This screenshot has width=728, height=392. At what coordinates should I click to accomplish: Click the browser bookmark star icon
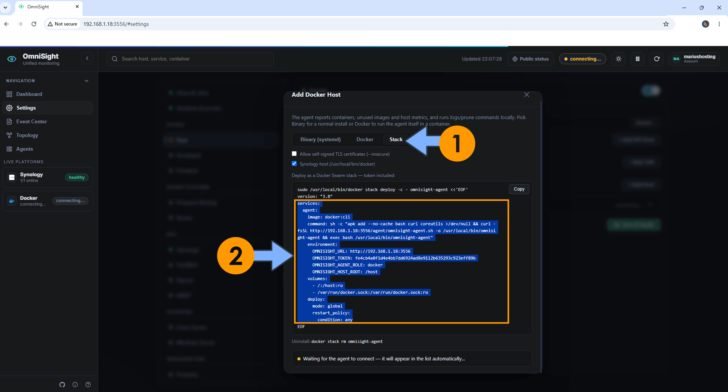click(x=666, y=24)
